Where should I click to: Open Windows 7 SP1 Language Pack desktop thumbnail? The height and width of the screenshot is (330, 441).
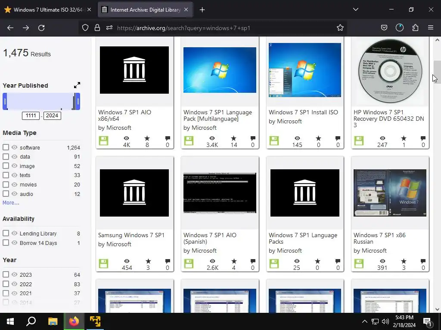coord(220,70)
